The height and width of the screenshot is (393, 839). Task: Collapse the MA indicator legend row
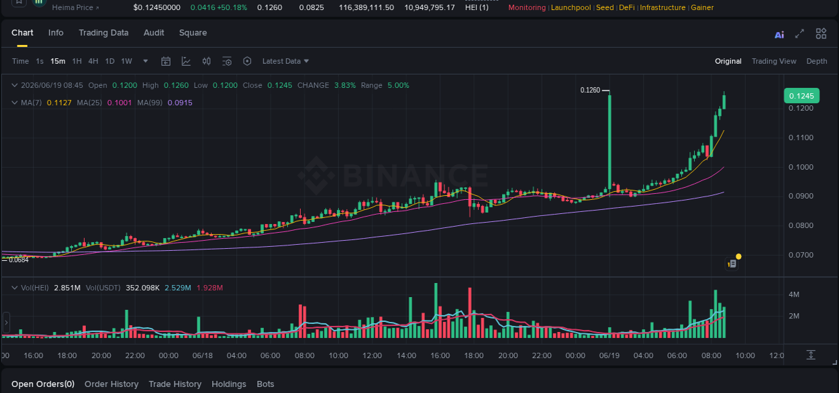tap(14, 103)
